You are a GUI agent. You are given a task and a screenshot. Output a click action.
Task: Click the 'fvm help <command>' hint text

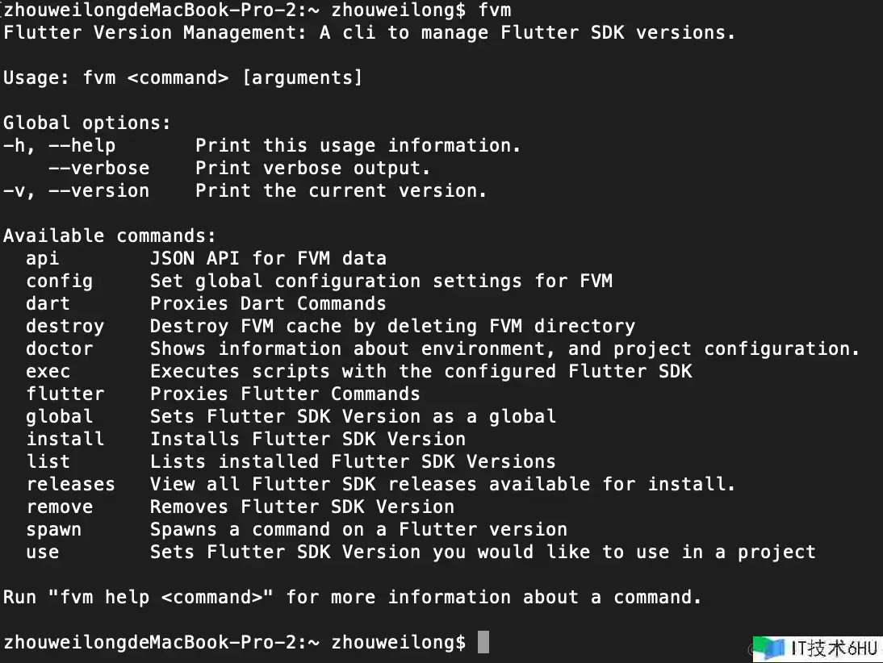click(161, 597)
